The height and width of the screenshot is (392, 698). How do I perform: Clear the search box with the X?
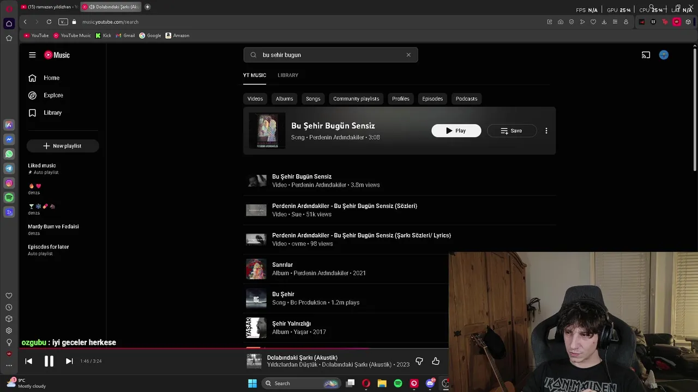point(408,55)
